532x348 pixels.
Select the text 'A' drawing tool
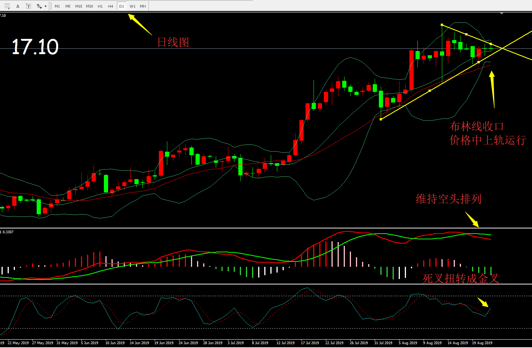(x=18, y=6)
